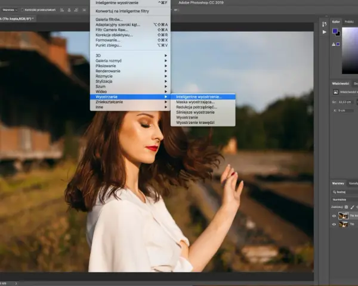The width and height of the screenshot is (358, 286).
Task: Select the Tło layer thumbnail
Action: [x=343, y=225]
